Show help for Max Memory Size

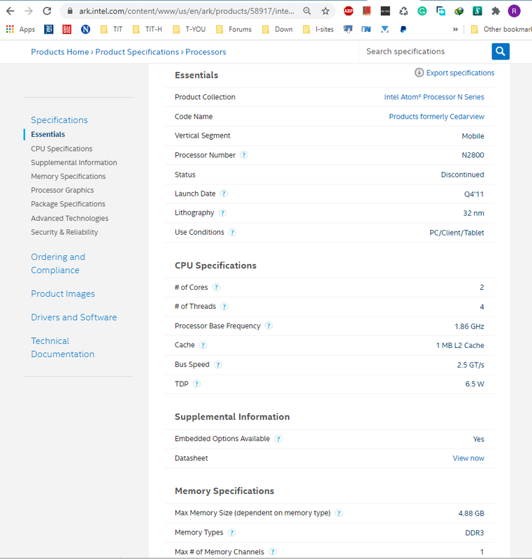339,513
